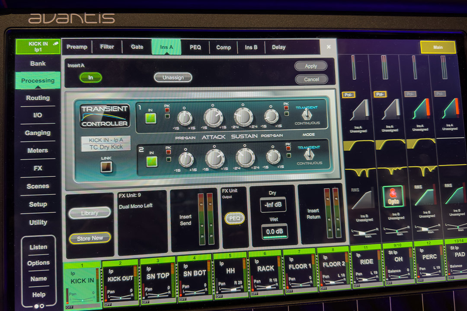Open the preset Library
467x311 pixels.
(x=90, y=213)
